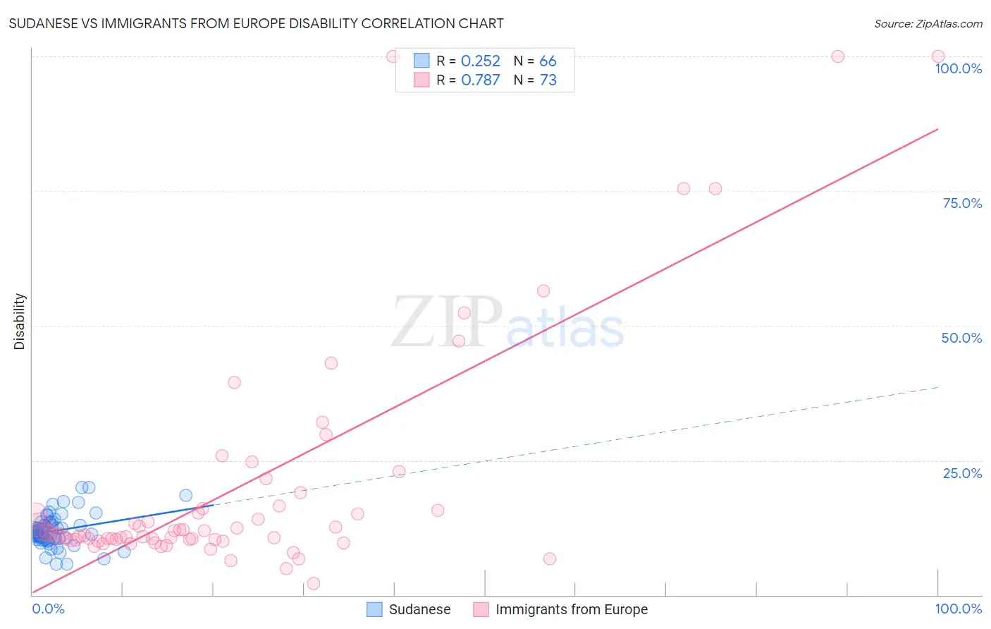
Task: Click the R value 0.787 text
Action: point(481,80)
